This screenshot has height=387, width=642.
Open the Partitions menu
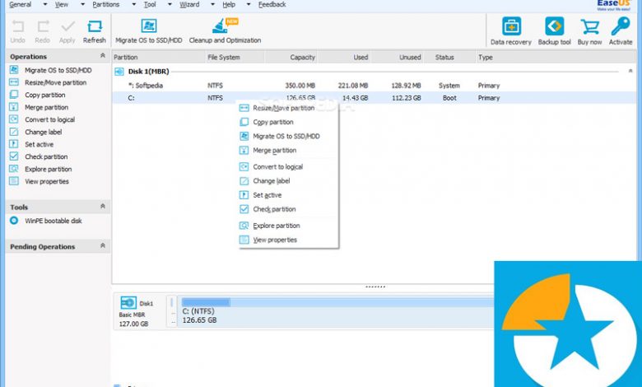coord(106,4)
